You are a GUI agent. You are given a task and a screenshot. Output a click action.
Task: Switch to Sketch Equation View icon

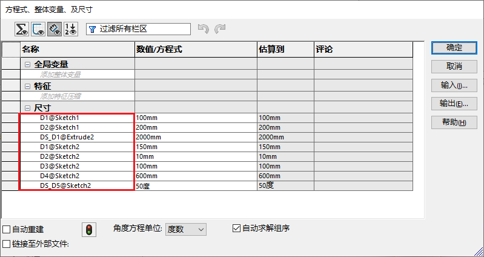tap(38, 29)
